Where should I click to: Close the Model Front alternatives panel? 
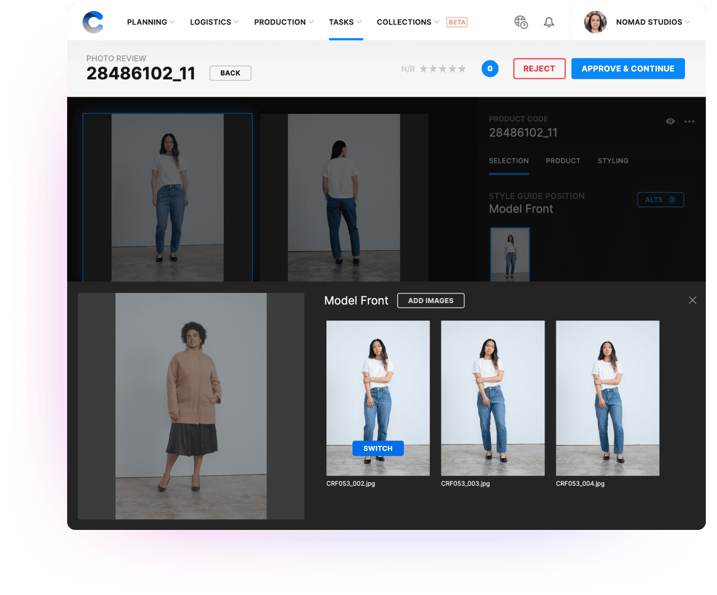click(x=692, y=300)
